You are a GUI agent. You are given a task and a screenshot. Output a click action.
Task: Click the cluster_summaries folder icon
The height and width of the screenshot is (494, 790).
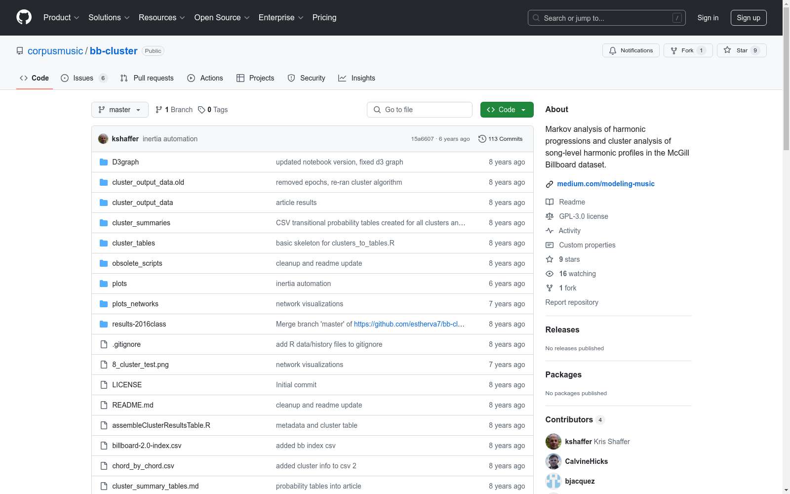coord(104,223)
